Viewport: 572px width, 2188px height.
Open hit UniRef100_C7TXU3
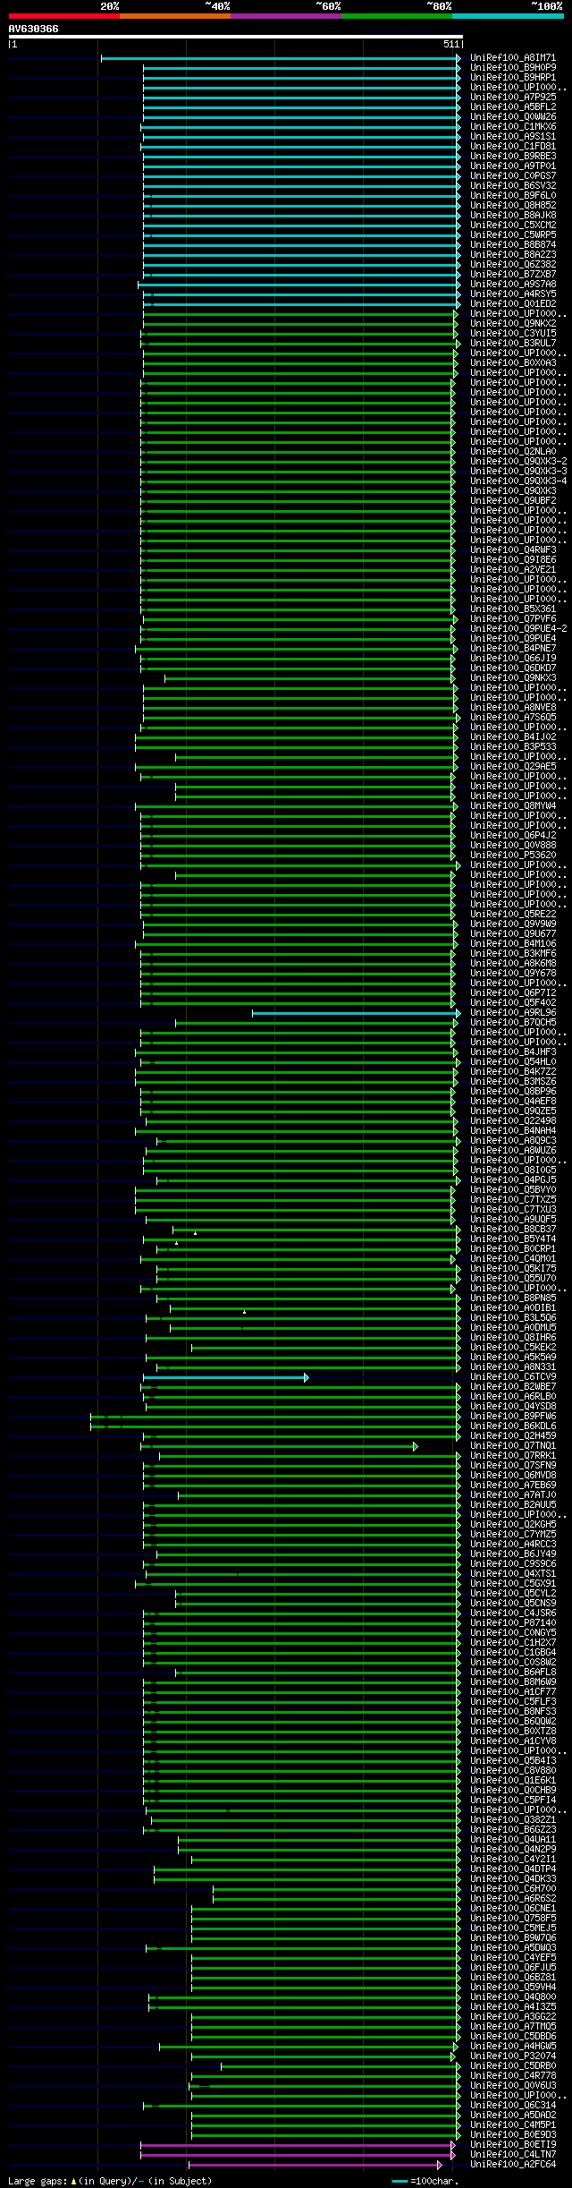(513, 1210)
